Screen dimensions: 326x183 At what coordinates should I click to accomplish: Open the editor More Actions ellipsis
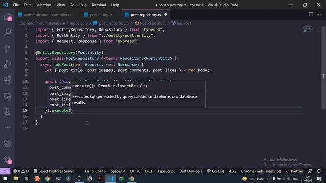point(319,14)
